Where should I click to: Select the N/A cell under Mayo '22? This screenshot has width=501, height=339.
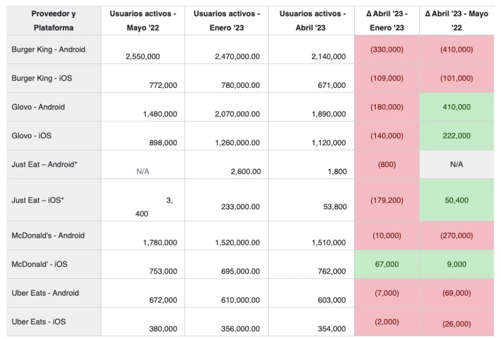click(143, 165)
